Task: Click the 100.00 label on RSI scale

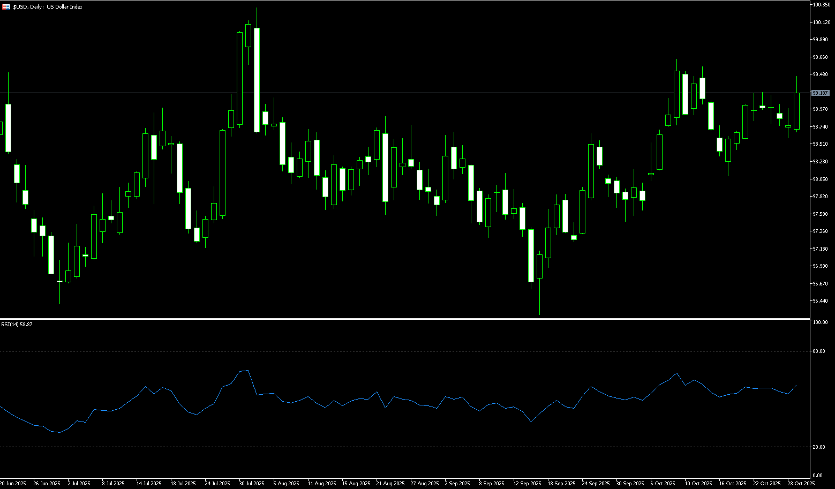Action: [819, 322]
